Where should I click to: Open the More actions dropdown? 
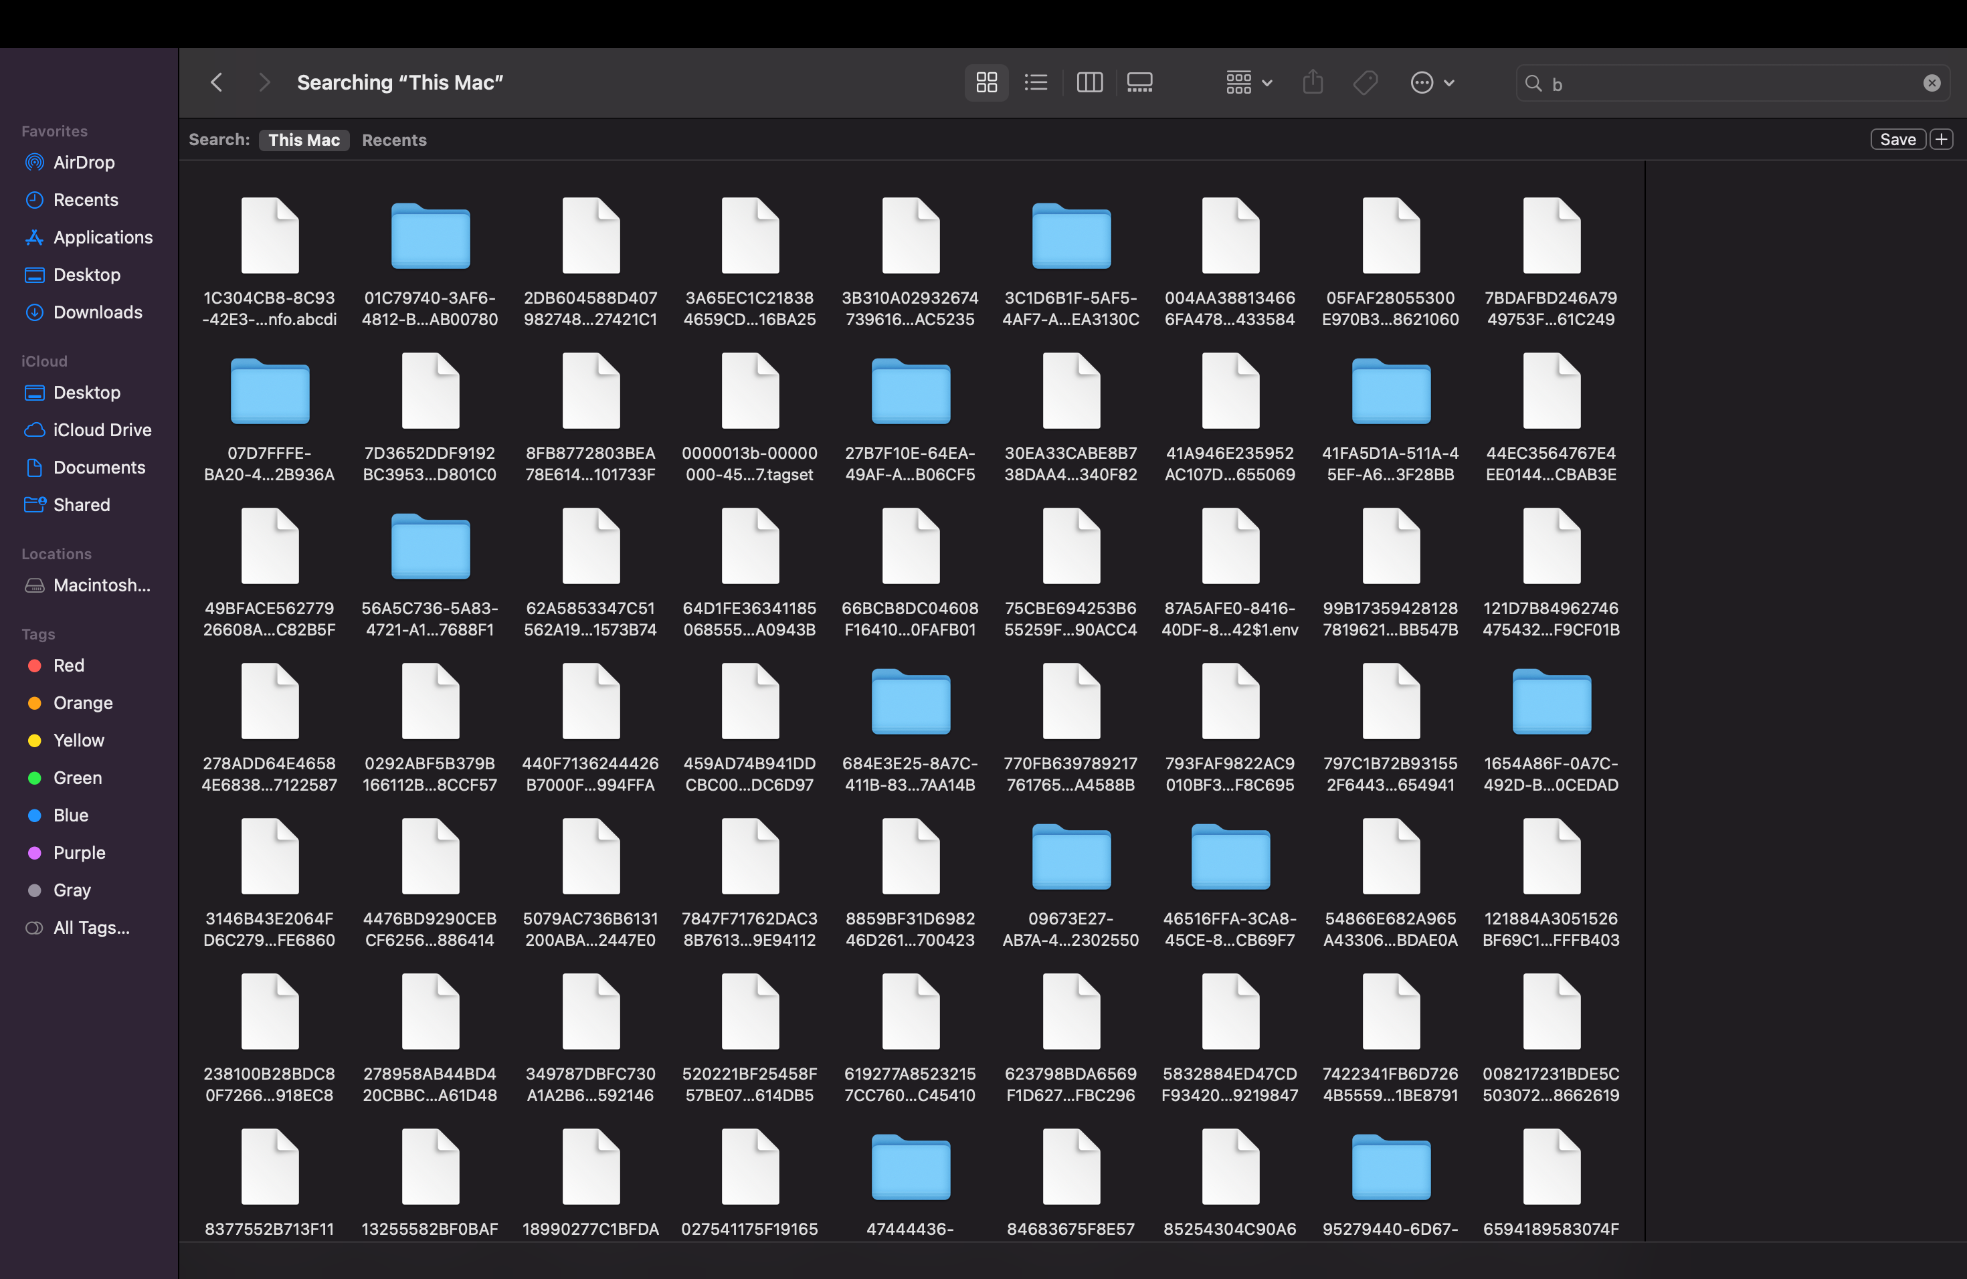coord(1432,82)
